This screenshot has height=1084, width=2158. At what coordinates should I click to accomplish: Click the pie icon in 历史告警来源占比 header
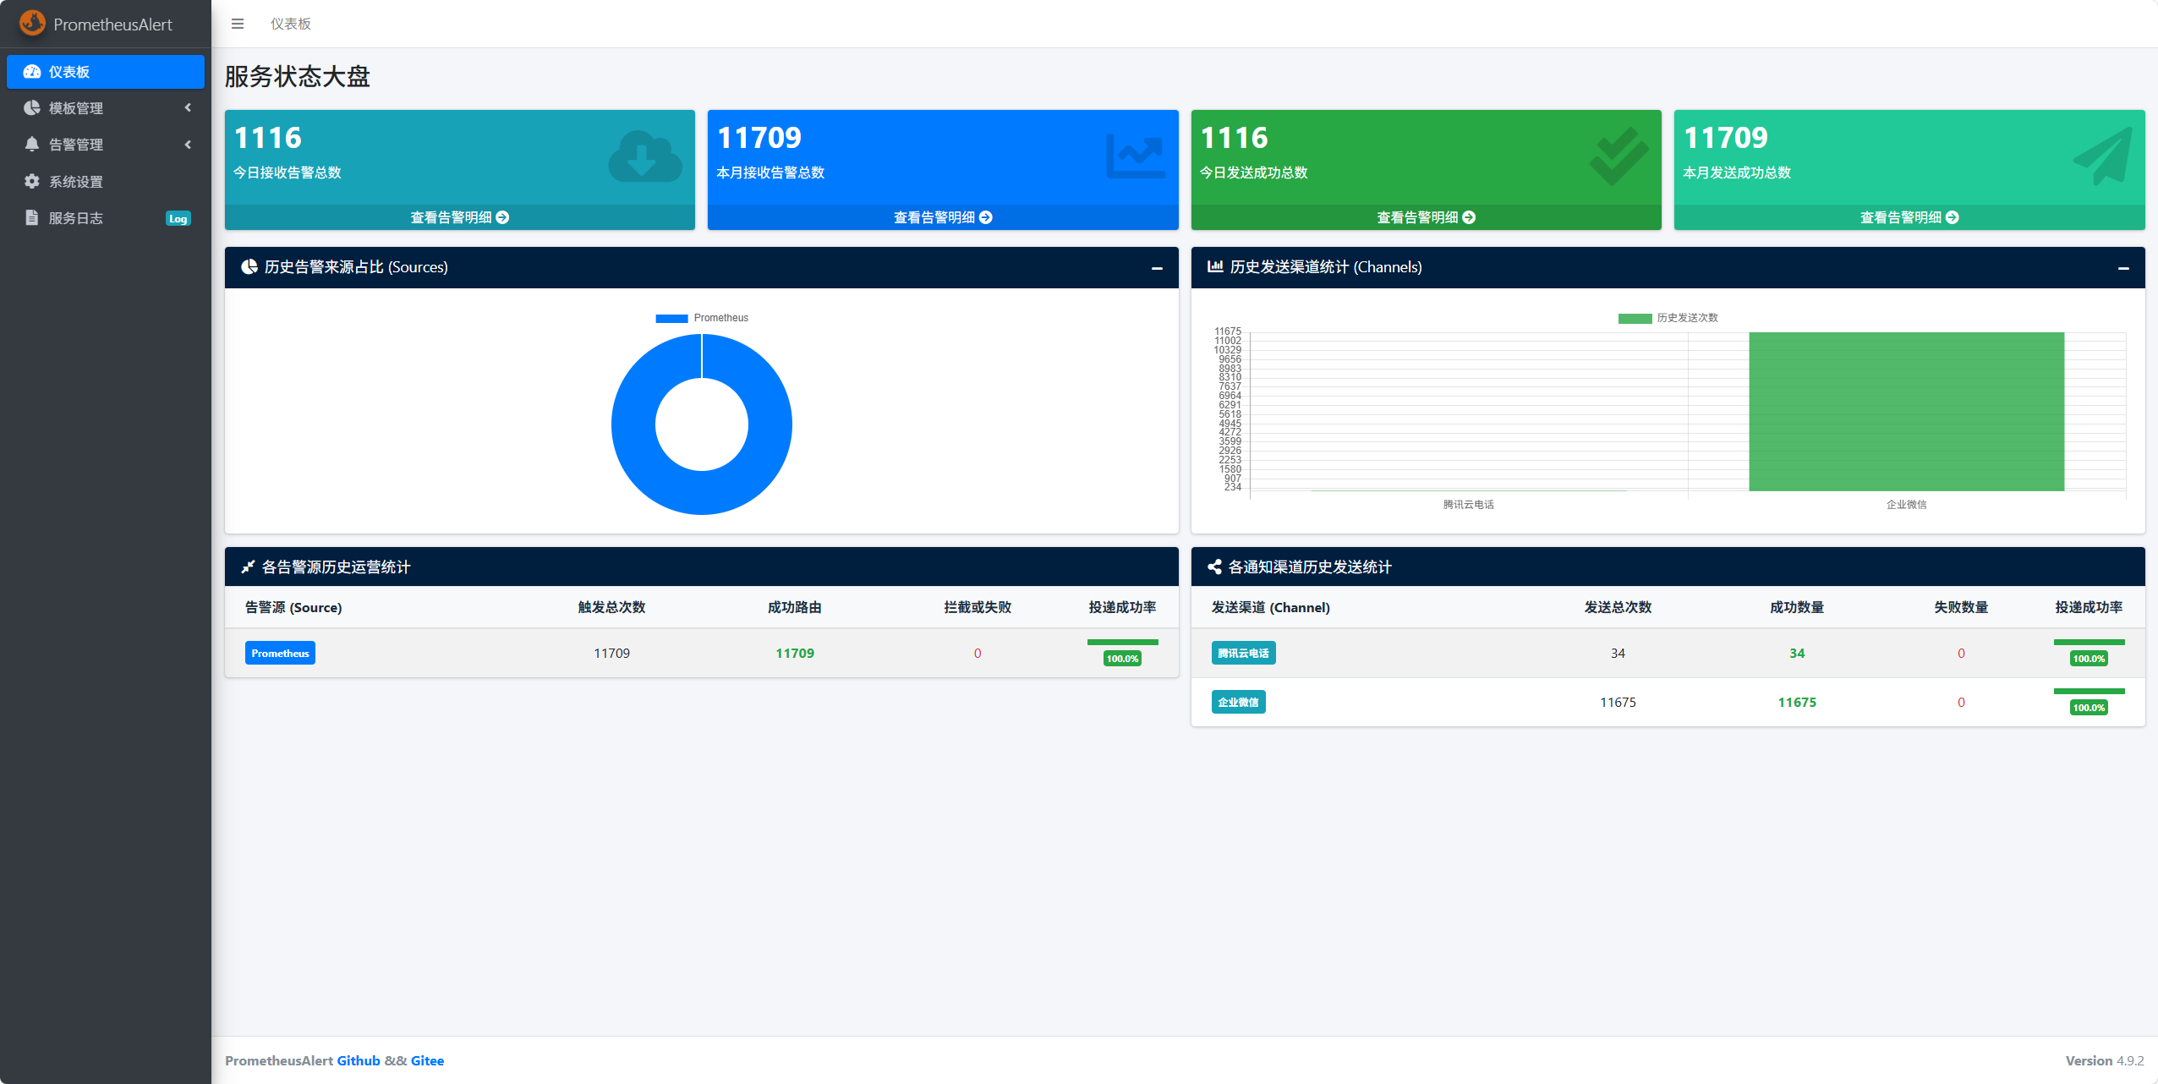[x=249, y=267]
